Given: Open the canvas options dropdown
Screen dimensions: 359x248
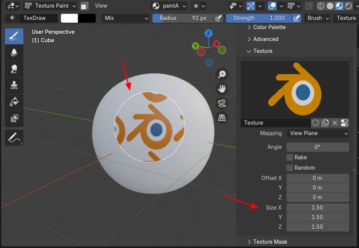Looking at the screenshot, I should 199,6.
